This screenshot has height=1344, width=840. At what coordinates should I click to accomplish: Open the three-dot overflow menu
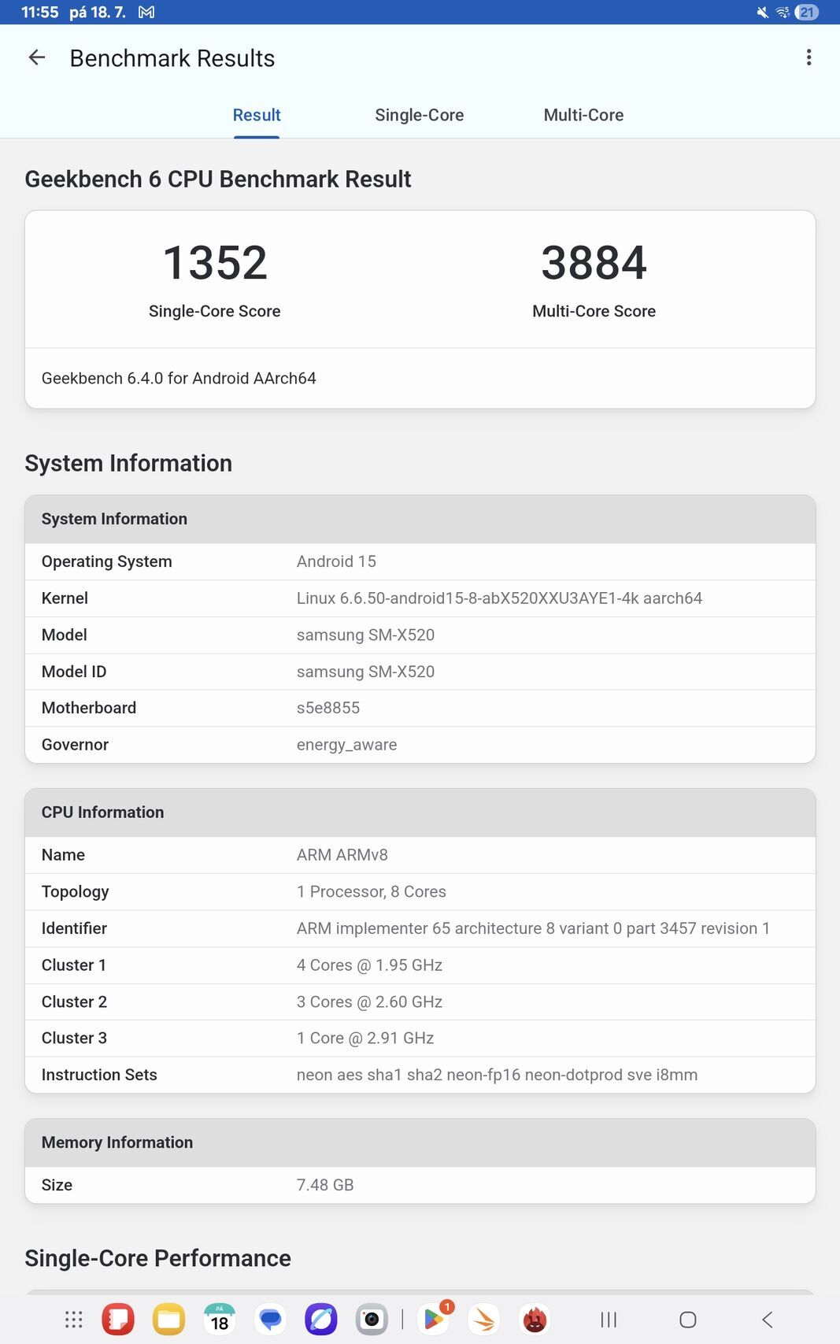(809, 57)
